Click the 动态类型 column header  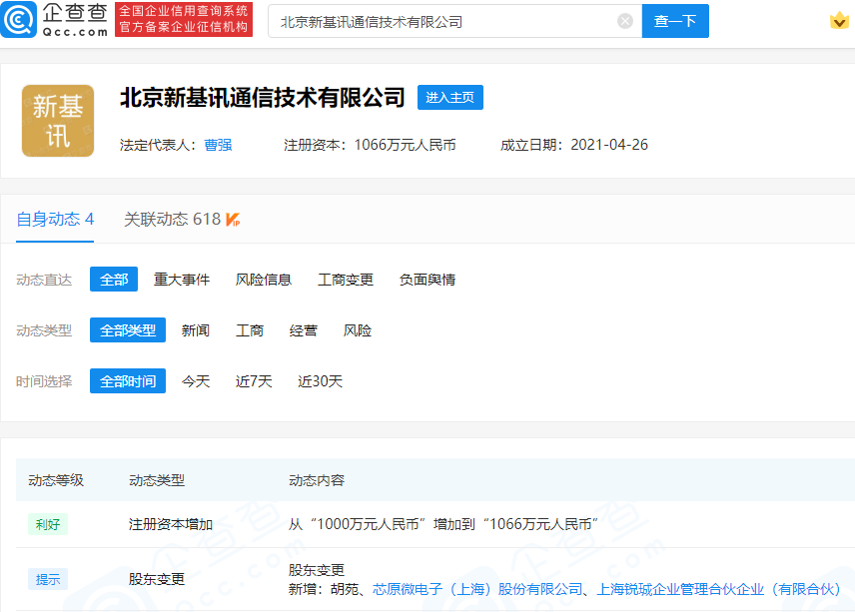157,480
